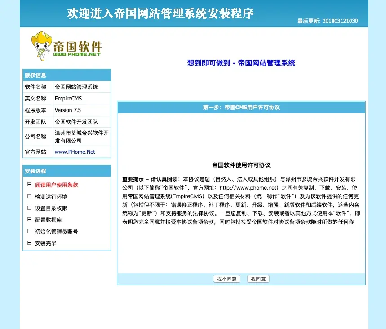Click the 安装进程 panel header
This screenshot has height=329, width=386.
pos(67,171)
